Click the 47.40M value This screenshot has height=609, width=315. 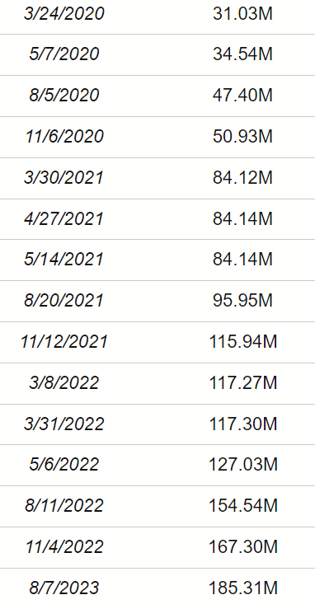click(242, 95)
